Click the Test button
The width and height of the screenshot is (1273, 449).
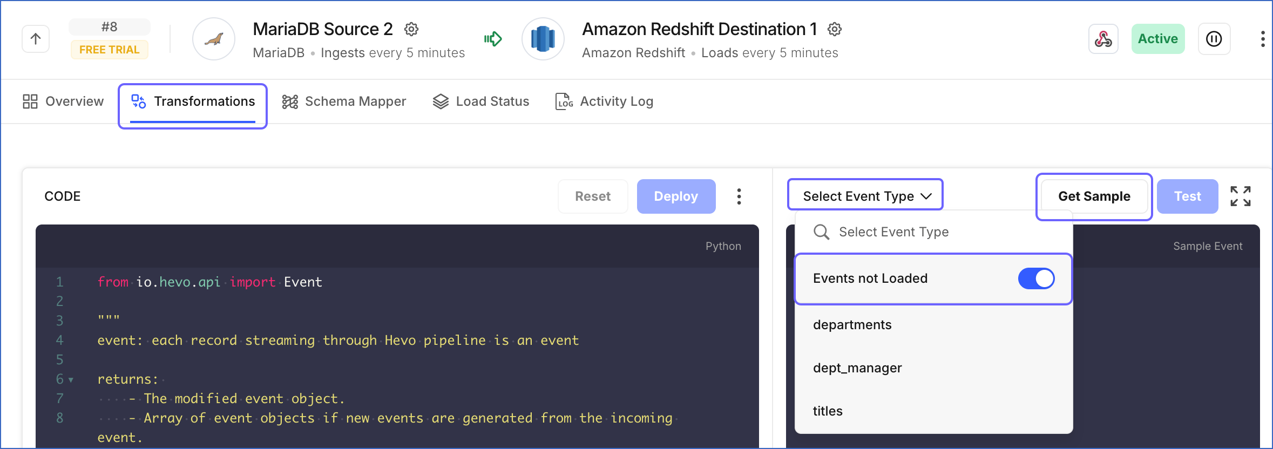(x=1187, y=196)
